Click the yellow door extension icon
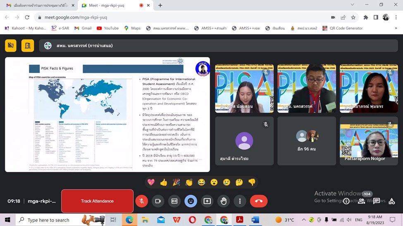This screenshot has height=226, width=403. point(28,46)
